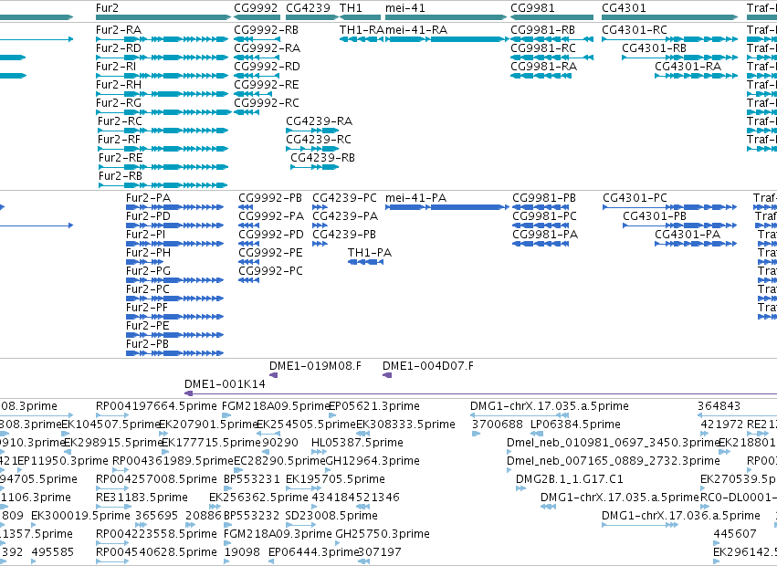777x566 pixels.
Task: Click the CG4301 gene label
Action: (x=624, y=8)
